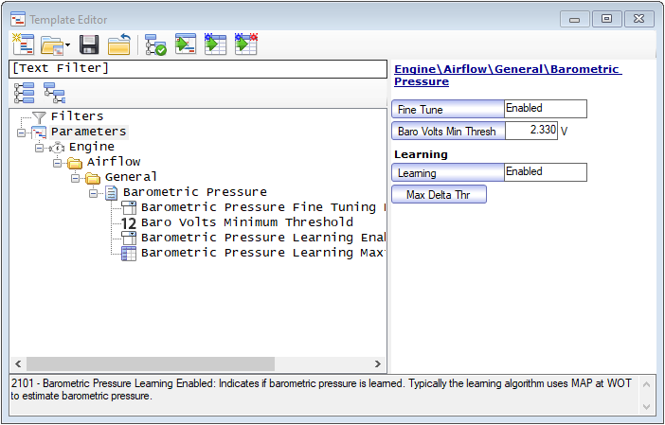Click the save floppy disk icon
This screenshot has width=665, height=425.
click(89, 44)
